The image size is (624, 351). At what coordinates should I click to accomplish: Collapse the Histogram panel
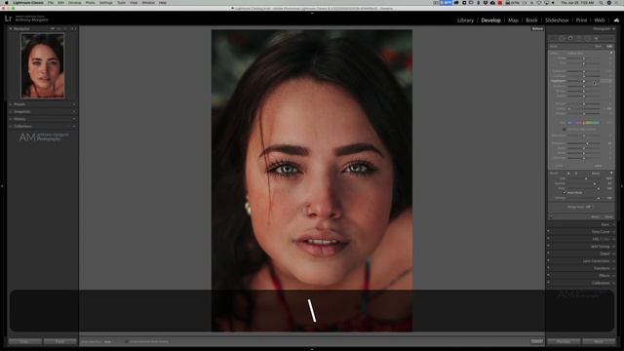point(613,28)
